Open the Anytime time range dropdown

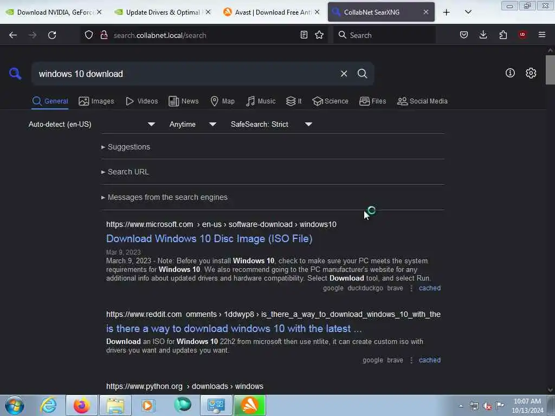click(193, 124)
